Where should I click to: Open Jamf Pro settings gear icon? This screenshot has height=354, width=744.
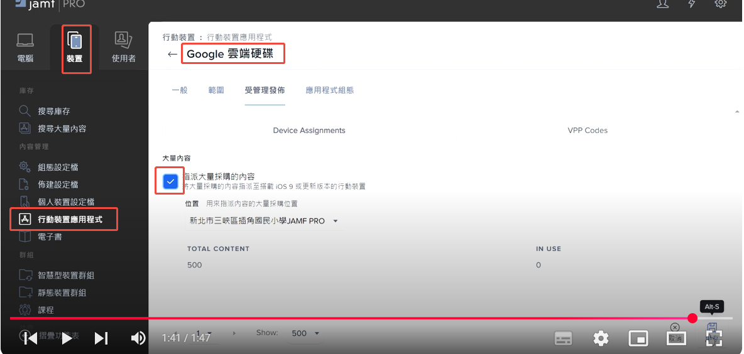pos(721,4)
